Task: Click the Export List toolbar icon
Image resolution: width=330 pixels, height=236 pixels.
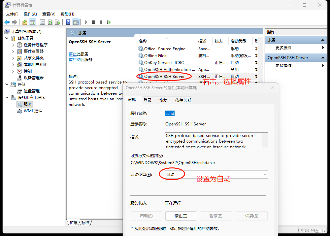Action: [x=58, y=22]
